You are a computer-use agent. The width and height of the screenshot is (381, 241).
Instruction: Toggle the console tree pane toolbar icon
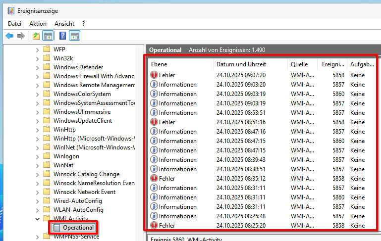pos(48,36)
